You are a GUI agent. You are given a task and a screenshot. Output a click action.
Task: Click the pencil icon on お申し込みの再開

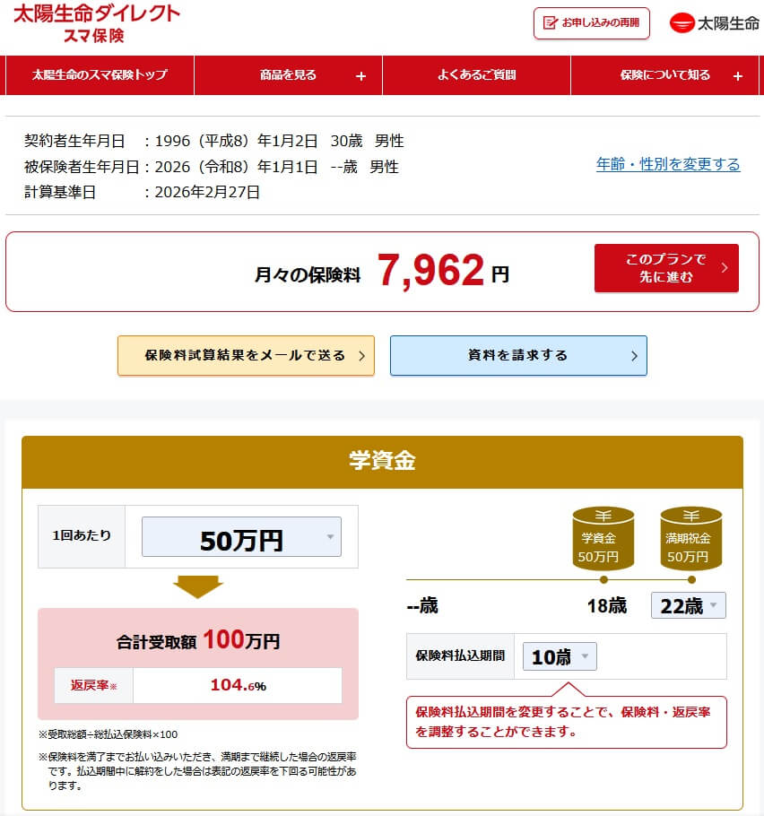tap(550, 23)
